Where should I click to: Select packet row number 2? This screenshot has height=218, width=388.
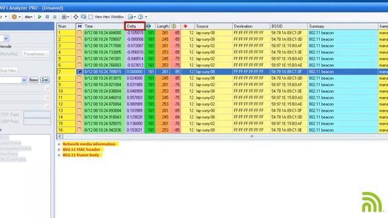[x=66, y=39]
